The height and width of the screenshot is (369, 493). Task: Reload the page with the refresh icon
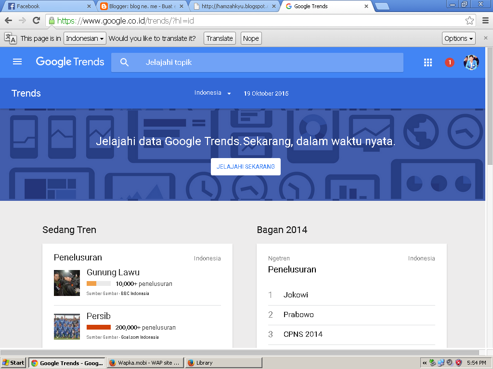(36, 21)
